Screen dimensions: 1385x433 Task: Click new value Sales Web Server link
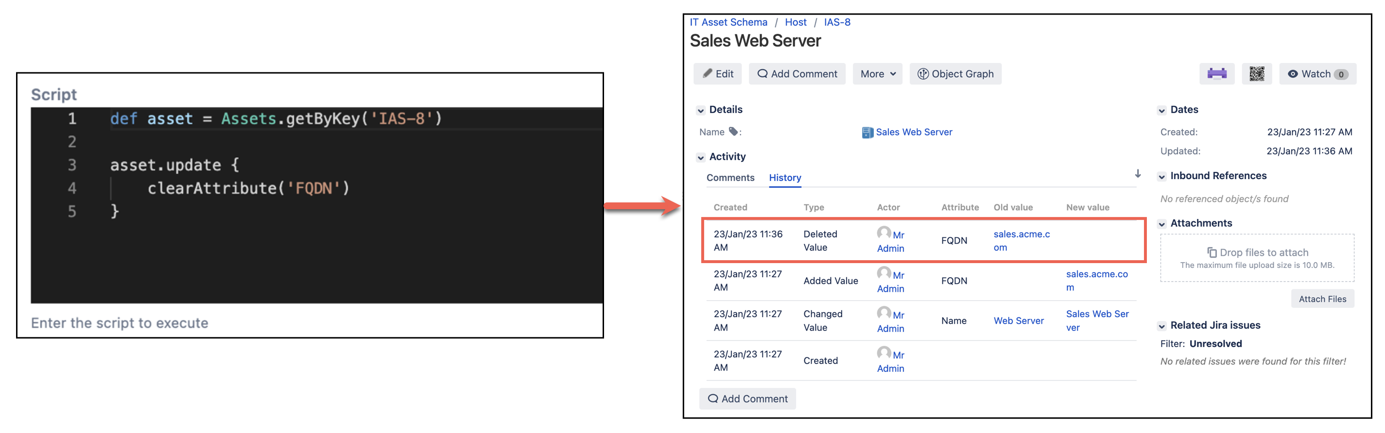(1097, 321)
